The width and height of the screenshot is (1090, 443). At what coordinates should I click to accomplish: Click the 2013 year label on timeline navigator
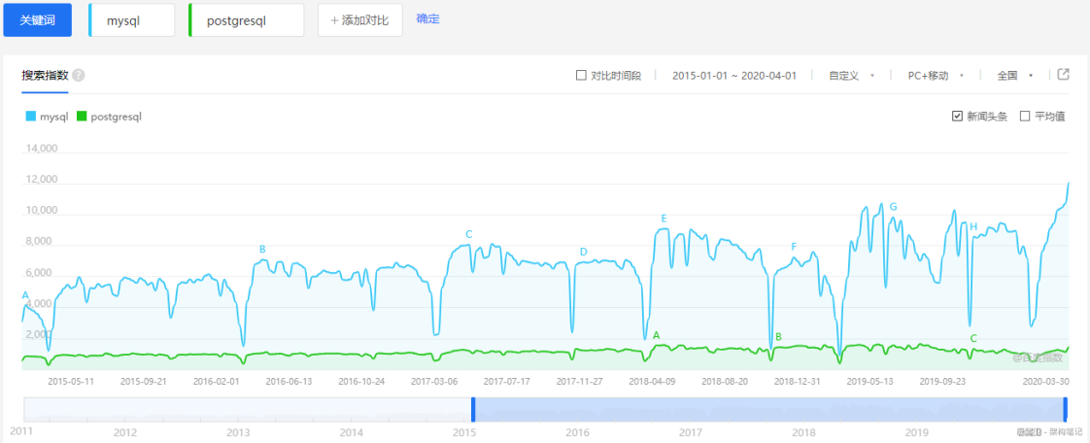[x=238, y=432]
